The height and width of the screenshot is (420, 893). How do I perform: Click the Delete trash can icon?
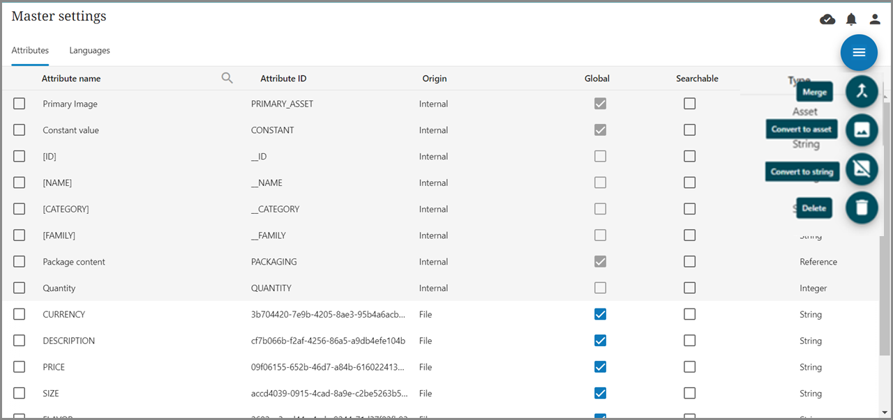click(862, 208)
